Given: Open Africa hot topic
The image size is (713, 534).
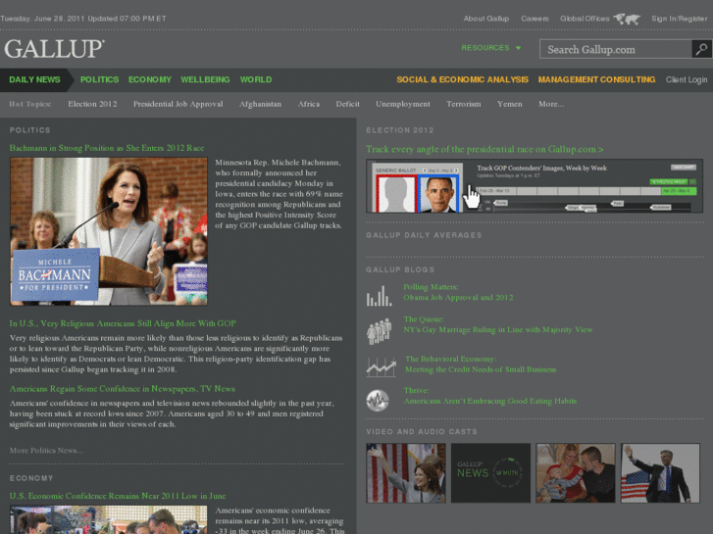Looking at the screenshot, I should tap(309, 104).
